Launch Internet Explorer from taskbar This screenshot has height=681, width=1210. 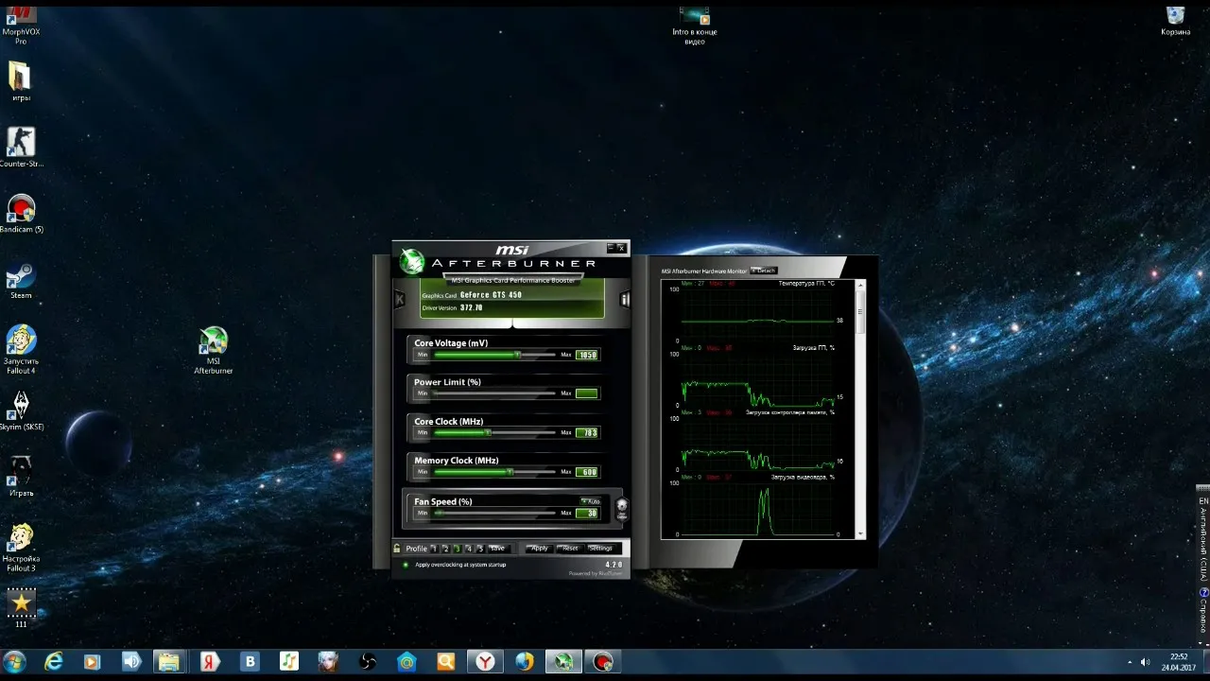54,662
